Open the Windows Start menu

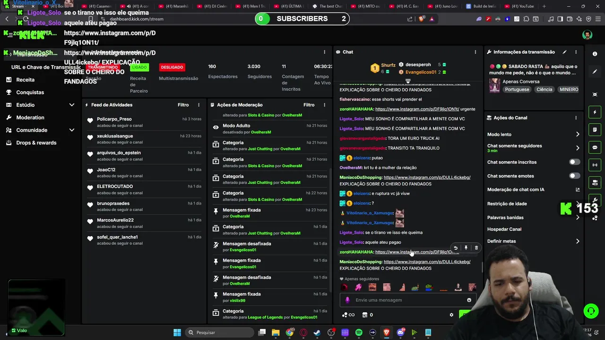[x=177, y=332]
